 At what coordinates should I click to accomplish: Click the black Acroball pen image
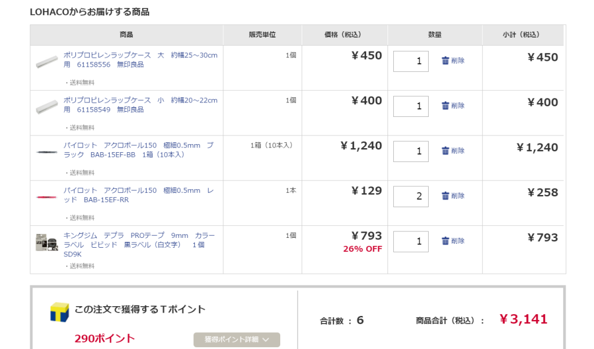46,152
